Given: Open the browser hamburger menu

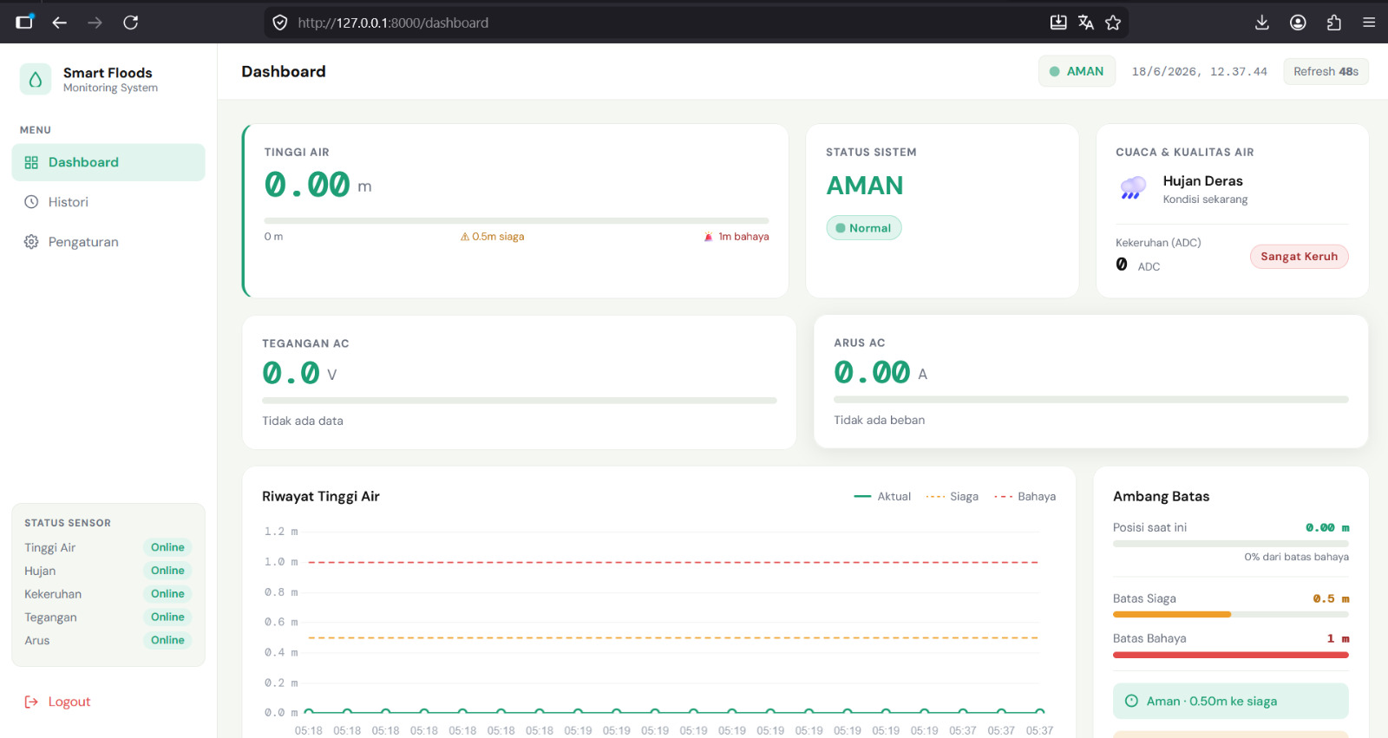Looking at the screenshot, I should [1369, 23].
